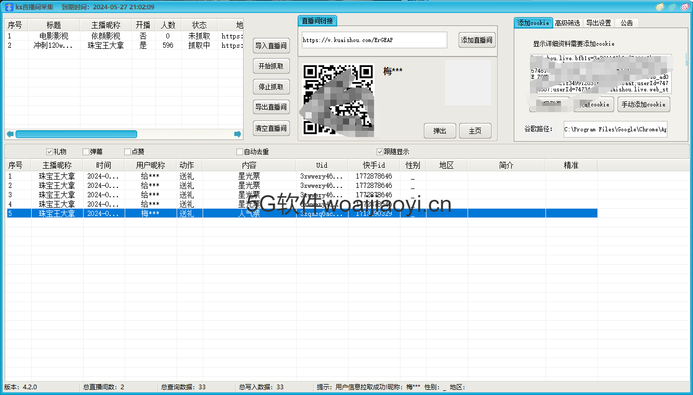The image size is (693, 395).
Task: Click the blank avatar thumbnail beside 梅***
Action: tap(468, 83)
